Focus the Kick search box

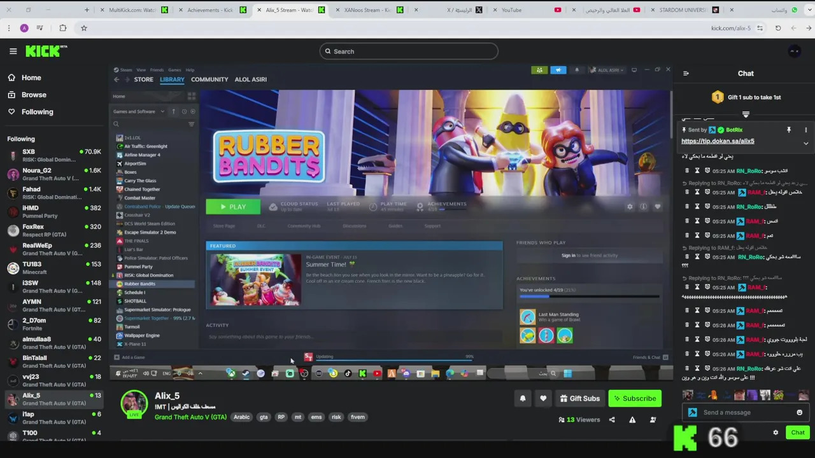point(409,52)
